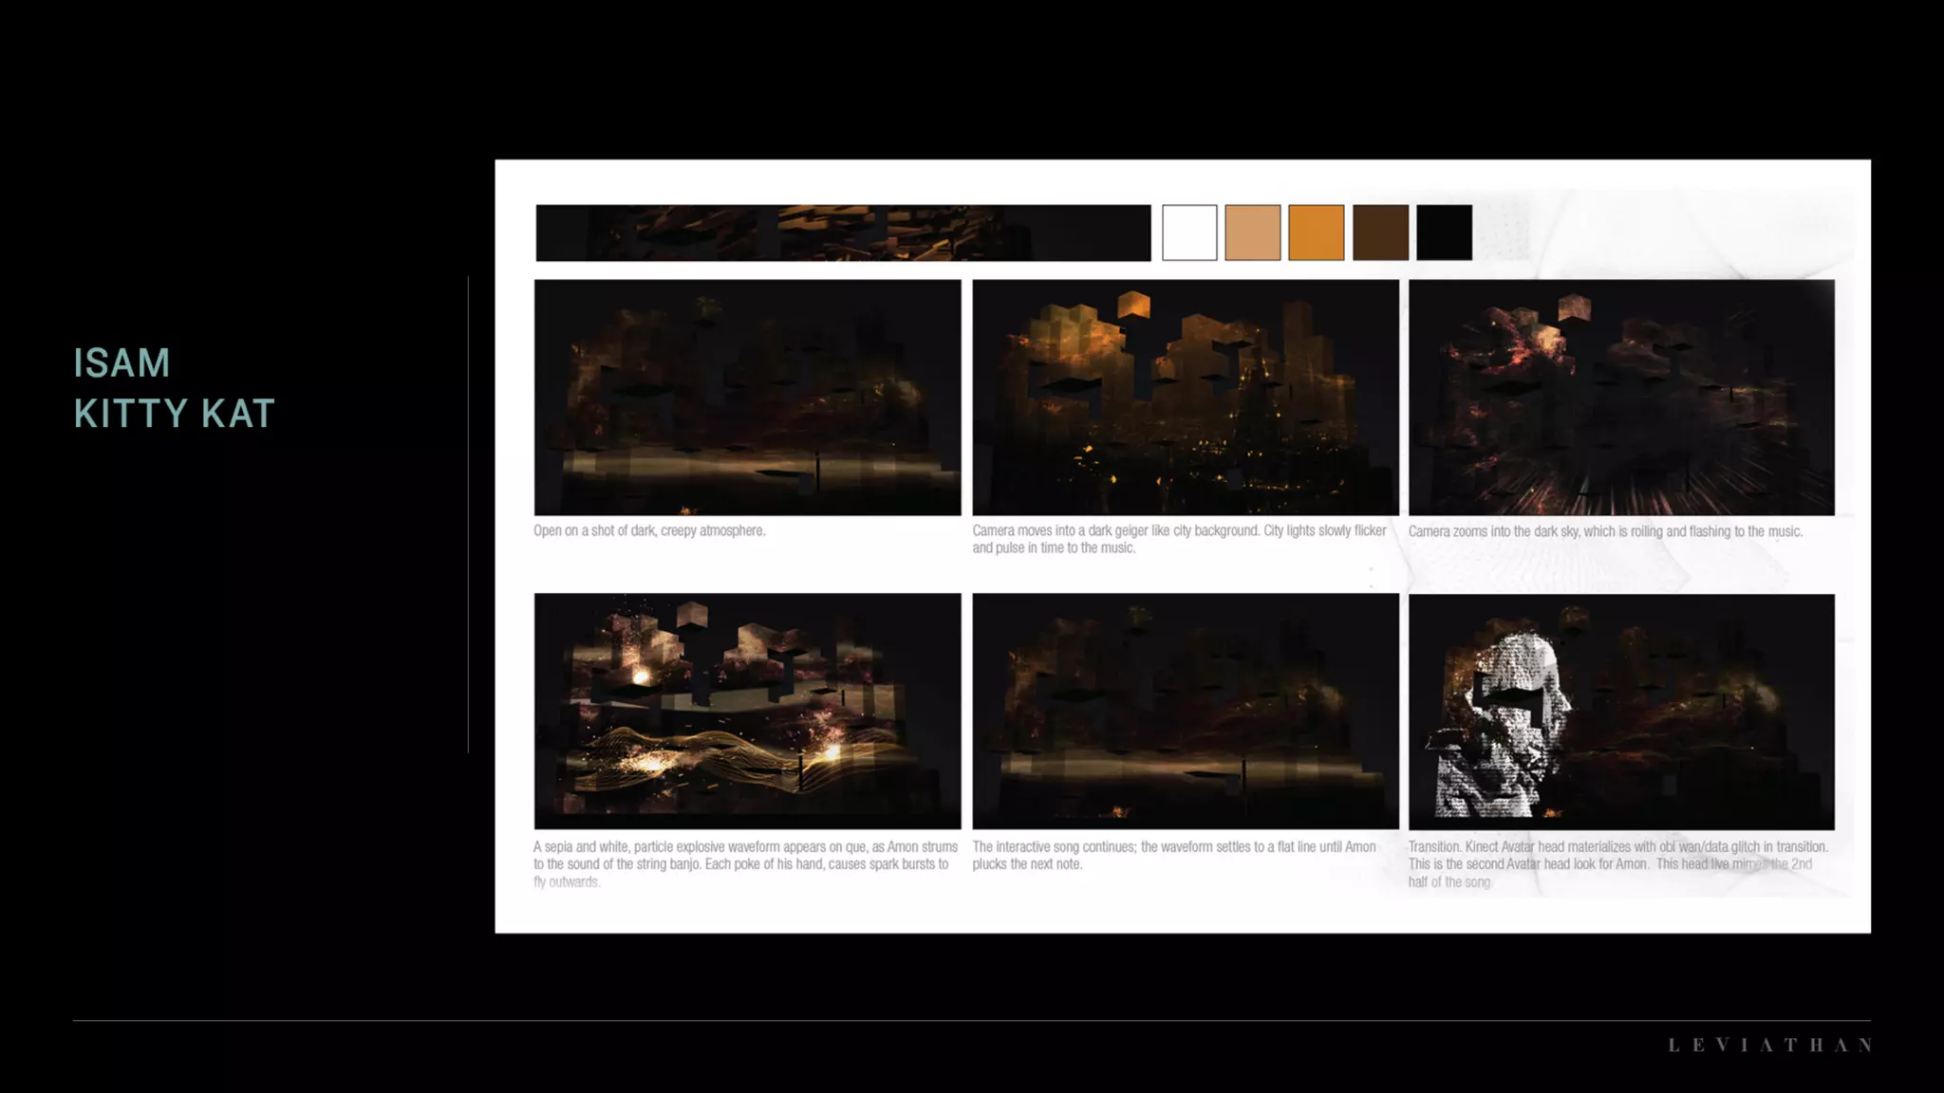This screenshot has width=1944, height=1093.
Task: Click the 'Open on a shot' caption
Action: (649, 530)
